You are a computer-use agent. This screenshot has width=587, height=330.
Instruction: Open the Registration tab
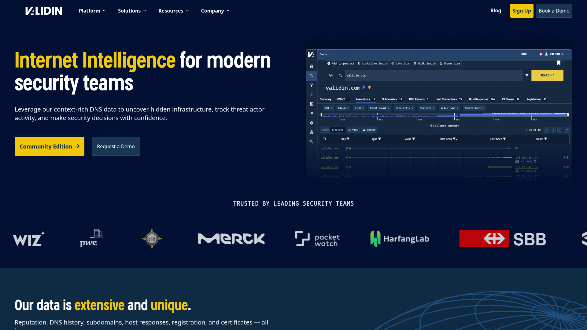(537, 99)
